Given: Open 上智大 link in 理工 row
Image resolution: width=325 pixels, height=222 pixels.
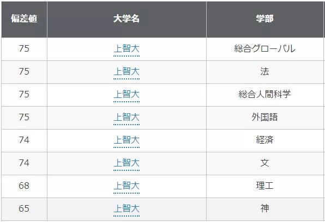Looking at the screenshot, I should tap(127, 186).
